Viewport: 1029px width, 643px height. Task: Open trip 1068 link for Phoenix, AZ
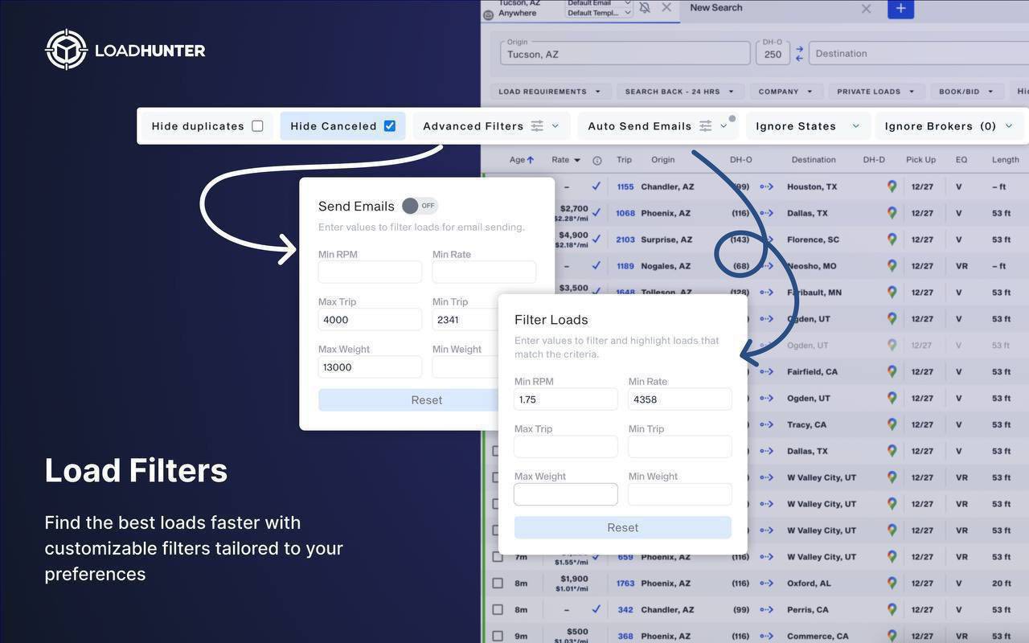tap(625, 213)
